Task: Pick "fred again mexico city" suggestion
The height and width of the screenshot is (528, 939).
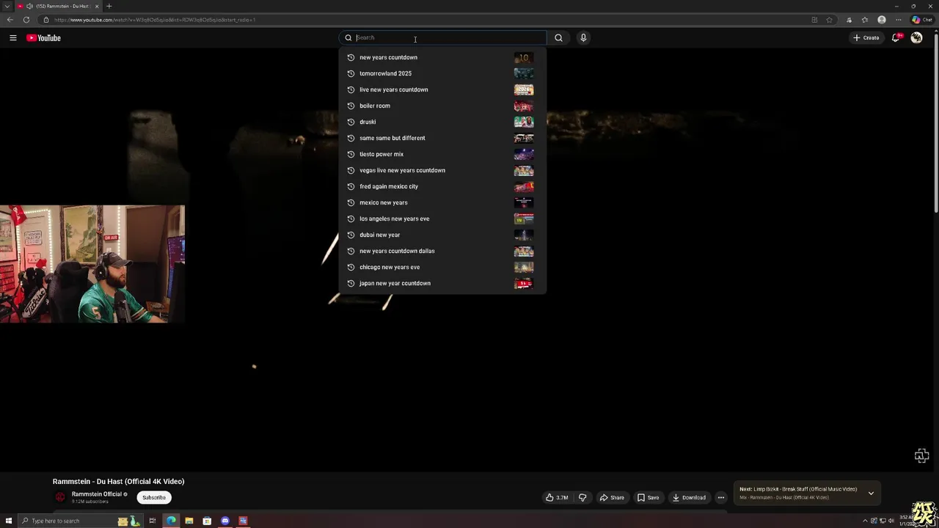Action: tap(442, 186)
